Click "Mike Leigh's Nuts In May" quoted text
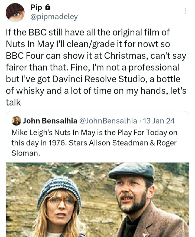 click(51, 133)
